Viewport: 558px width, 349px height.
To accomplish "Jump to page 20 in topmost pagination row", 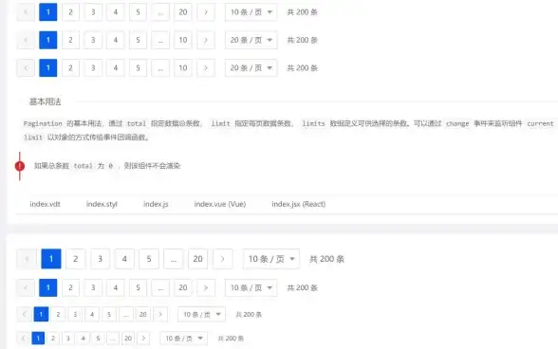I will click(x=183, y=12).
